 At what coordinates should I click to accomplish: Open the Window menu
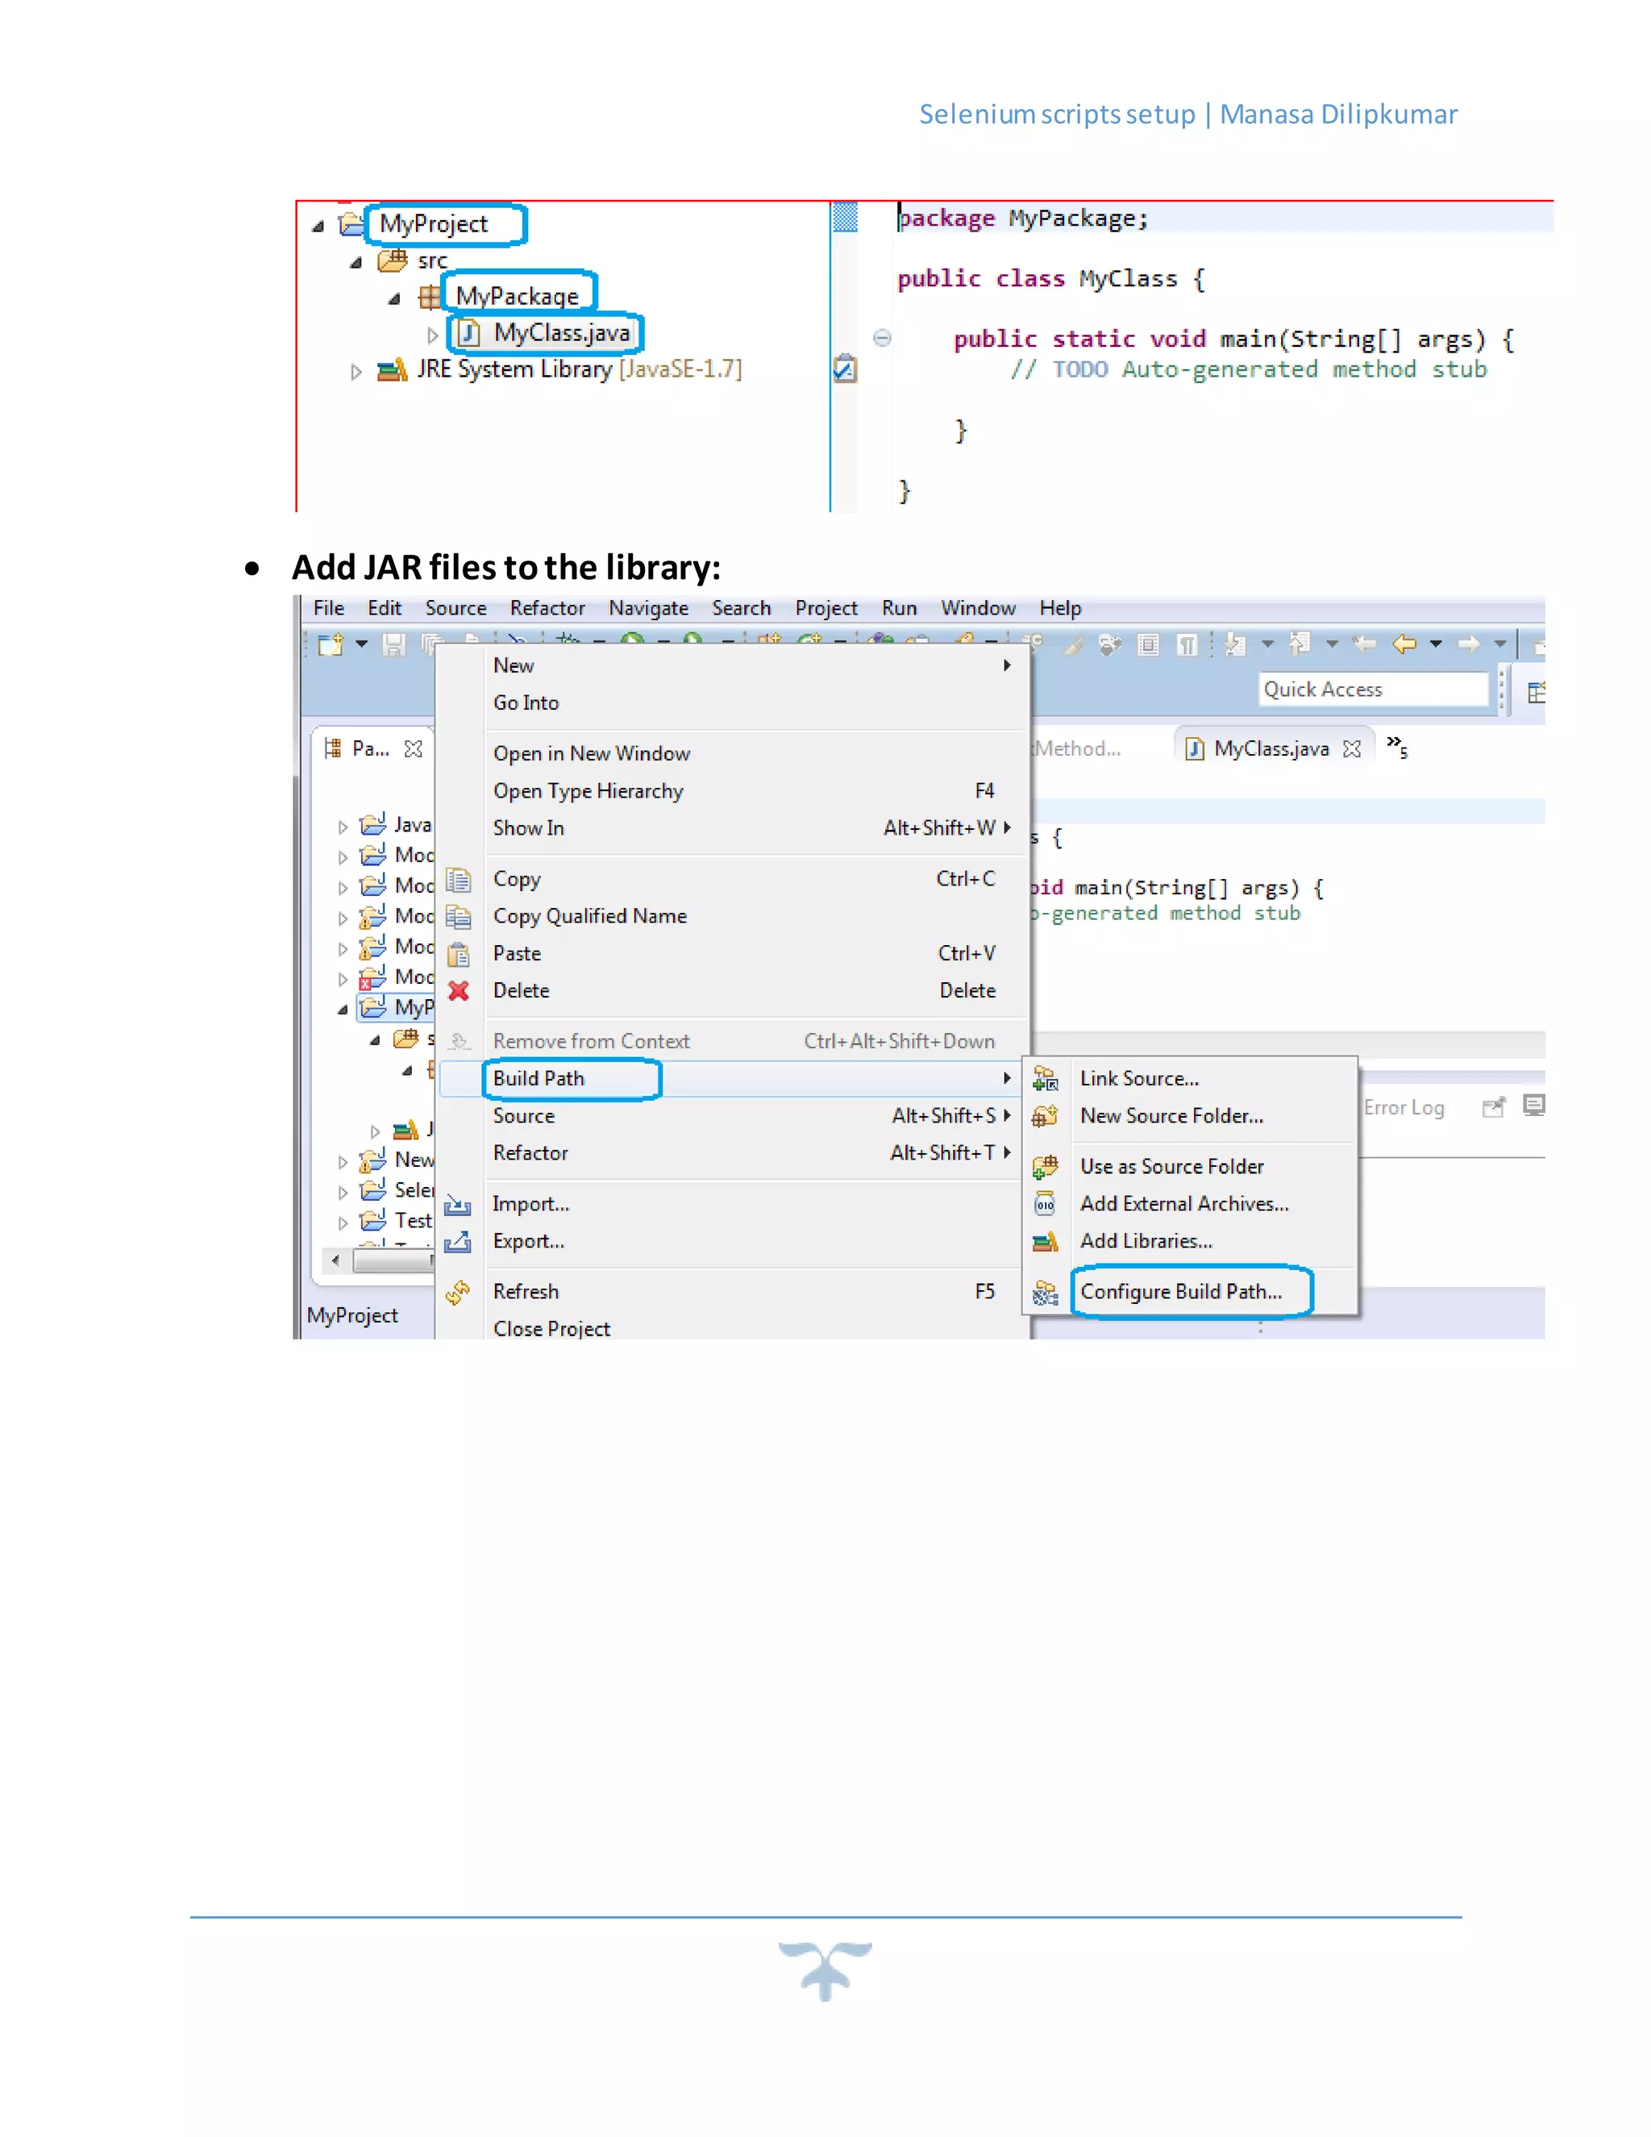point(978,608)
